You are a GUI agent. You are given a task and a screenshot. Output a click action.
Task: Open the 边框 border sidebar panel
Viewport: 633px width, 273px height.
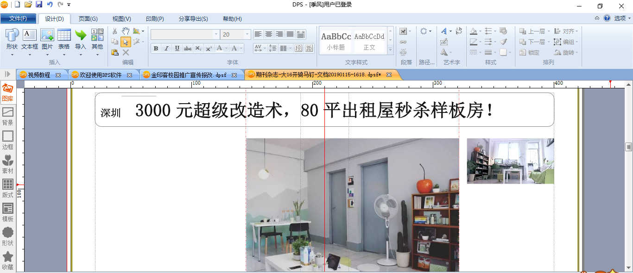pos(7,140)
